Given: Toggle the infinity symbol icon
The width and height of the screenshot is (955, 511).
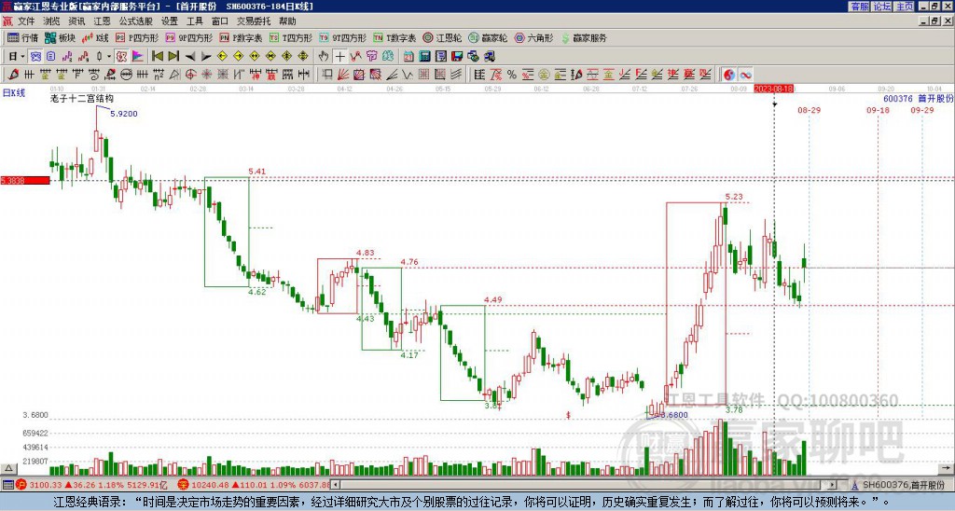Looking at the screenshot, I should point(745,75).
